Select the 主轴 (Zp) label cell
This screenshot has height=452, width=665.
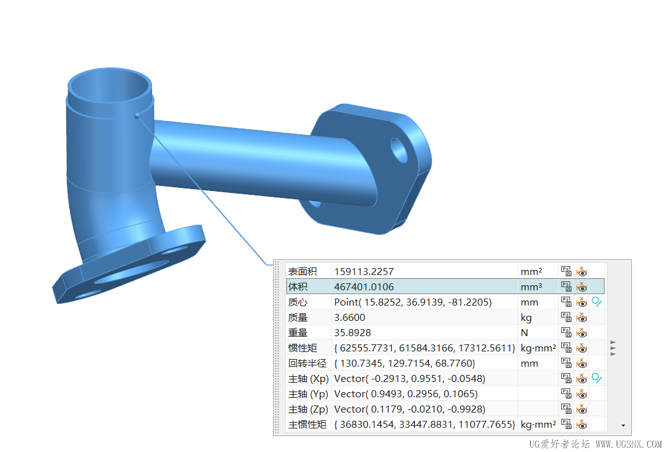tap(309, 409)
